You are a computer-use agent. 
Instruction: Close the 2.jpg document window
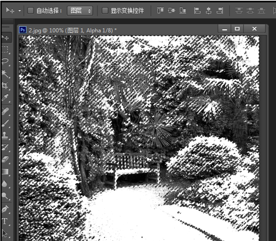(x=254, y=29)
